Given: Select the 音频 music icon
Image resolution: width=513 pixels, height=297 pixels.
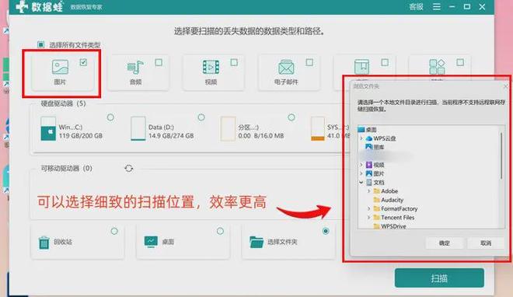Looking at the screenshot, I should pyautogui.click(x=135, y=67).
